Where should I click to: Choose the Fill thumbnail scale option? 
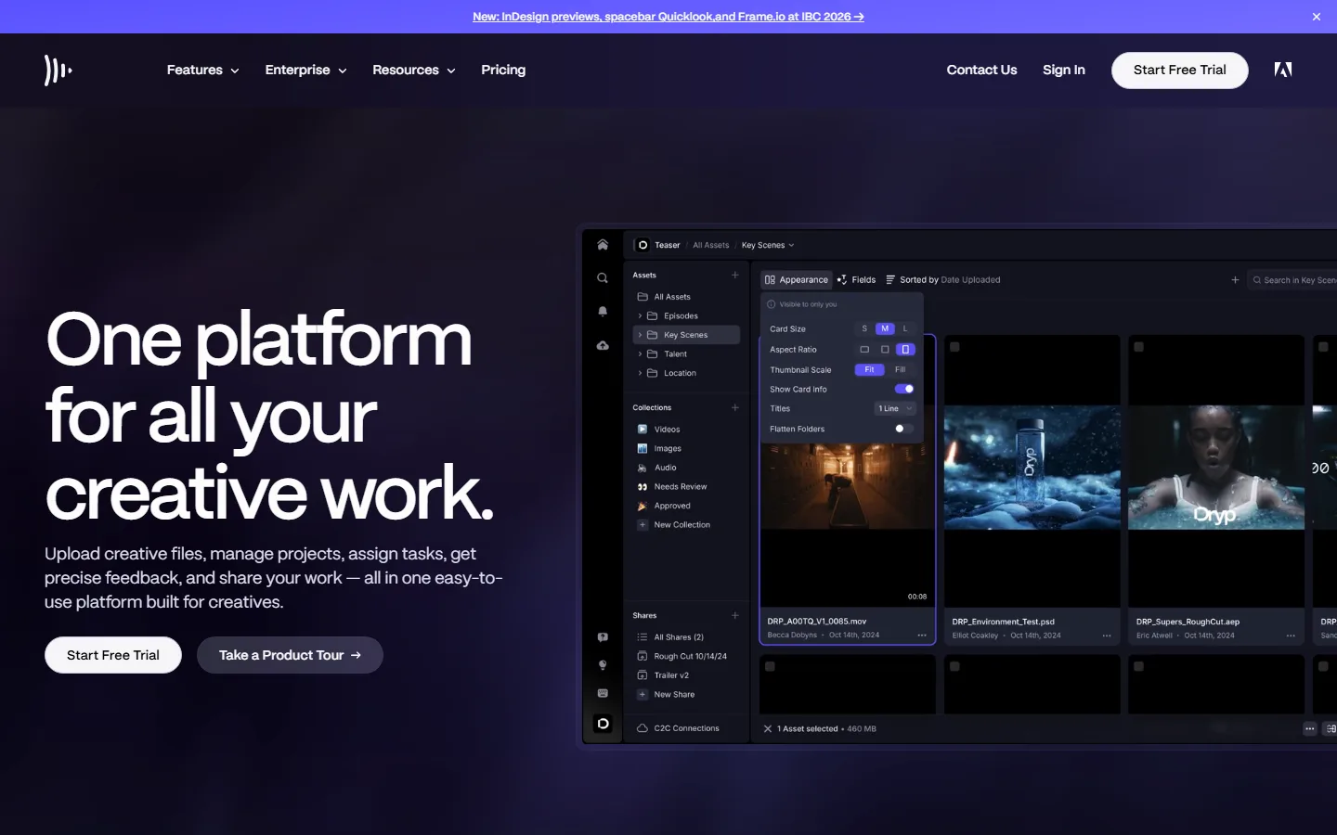coord(900,369)
